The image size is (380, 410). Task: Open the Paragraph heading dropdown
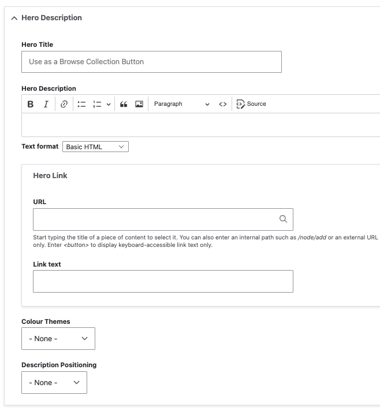point(181,104)
